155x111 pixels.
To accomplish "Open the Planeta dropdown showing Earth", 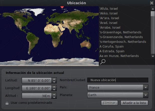I will click(118, 95).
